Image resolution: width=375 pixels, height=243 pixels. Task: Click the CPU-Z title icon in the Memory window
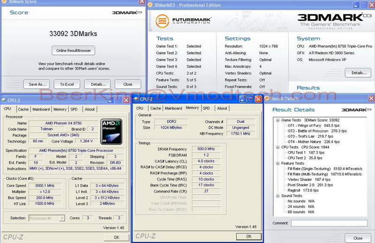(136, 99)
